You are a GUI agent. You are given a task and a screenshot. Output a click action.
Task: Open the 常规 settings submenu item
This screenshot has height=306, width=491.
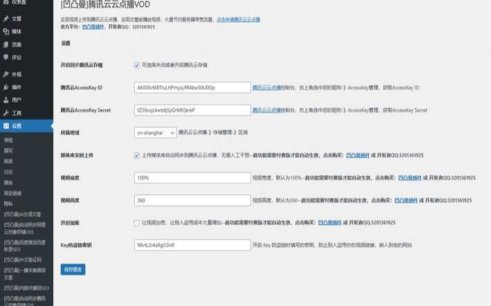(x=8, y=140)
